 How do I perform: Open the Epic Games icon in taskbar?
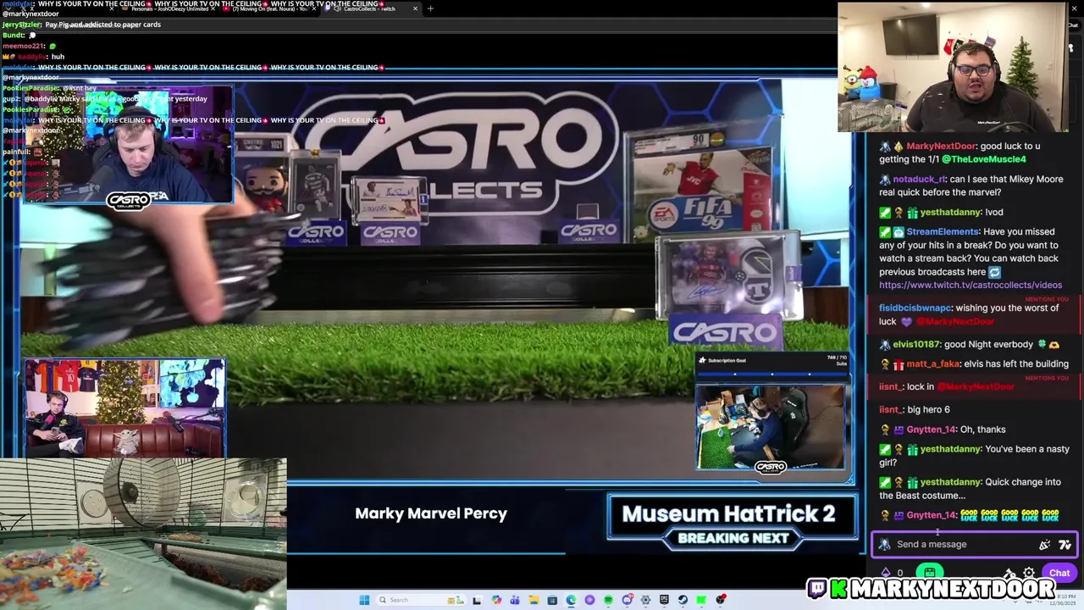pos(664,600)
